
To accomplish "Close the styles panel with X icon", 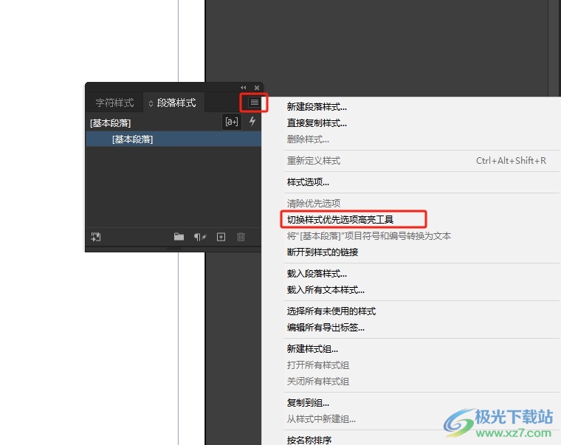I will tap(257, 88).
